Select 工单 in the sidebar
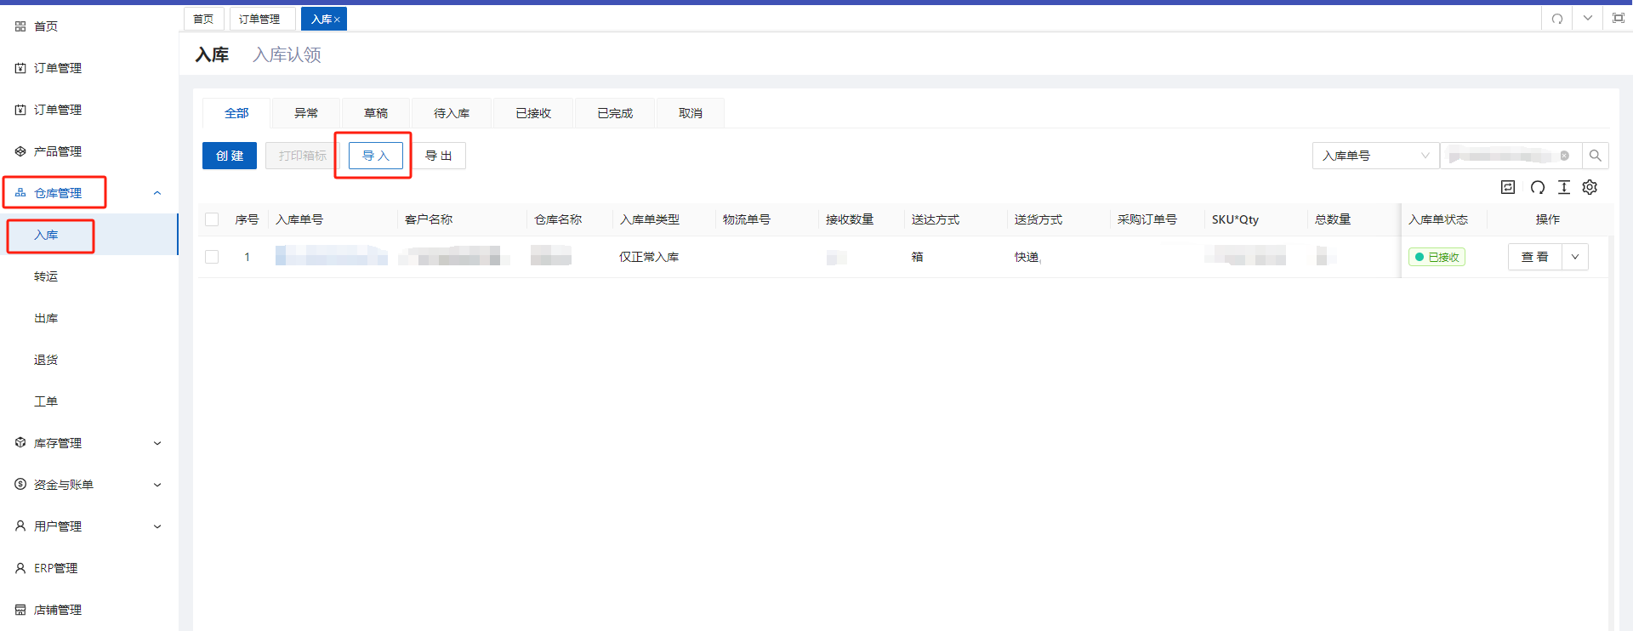This screenshot has width=1633, height=631. click(x=46, y=401)
